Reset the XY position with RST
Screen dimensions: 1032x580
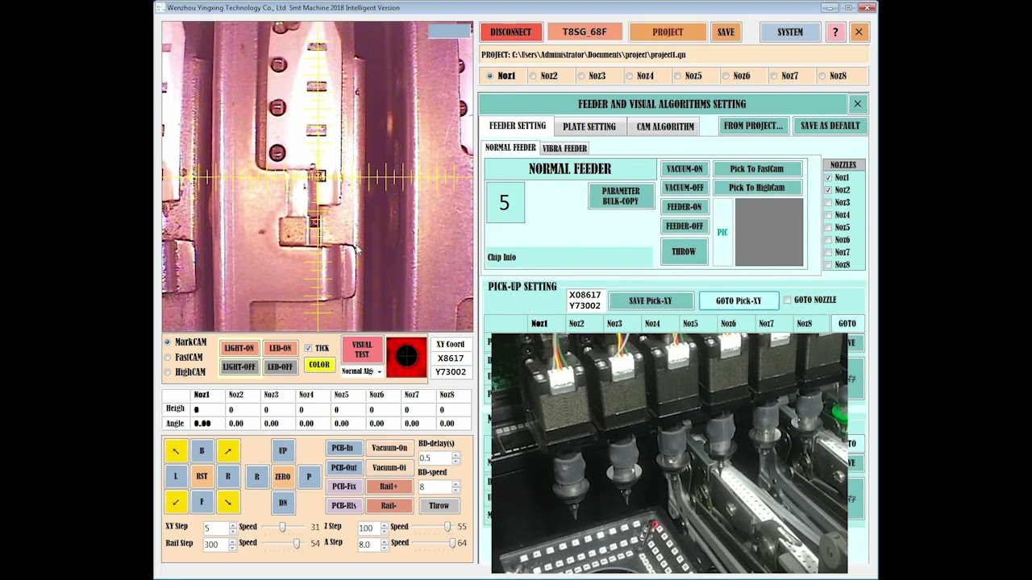pos(202,476)
